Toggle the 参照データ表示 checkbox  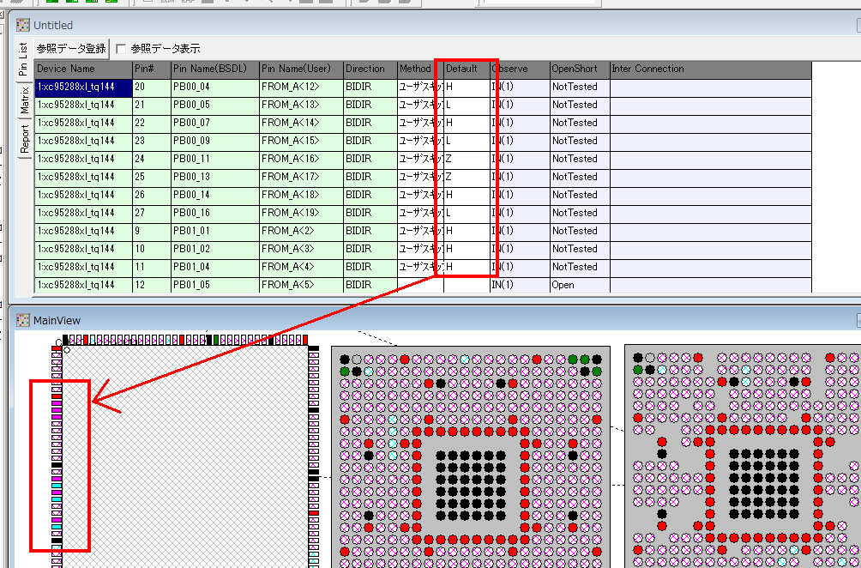[121, 49]
